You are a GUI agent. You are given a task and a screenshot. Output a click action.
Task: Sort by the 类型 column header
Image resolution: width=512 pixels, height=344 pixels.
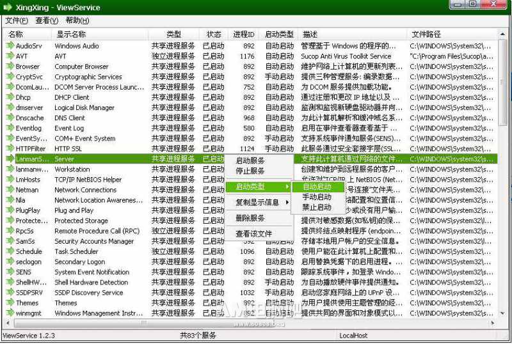pyautogui.click(x=173, y=34)
